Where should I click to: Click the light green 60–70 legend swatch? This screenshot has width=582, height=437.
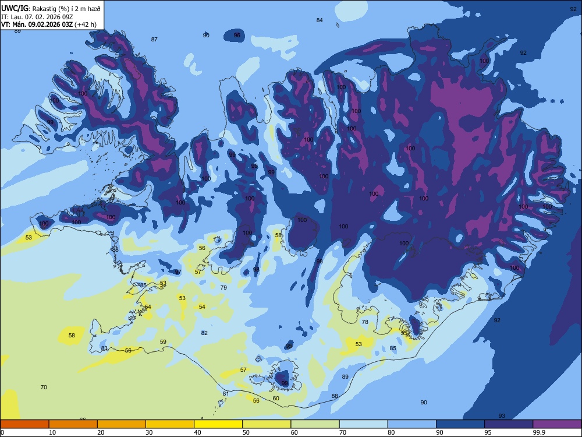[315, 424]
